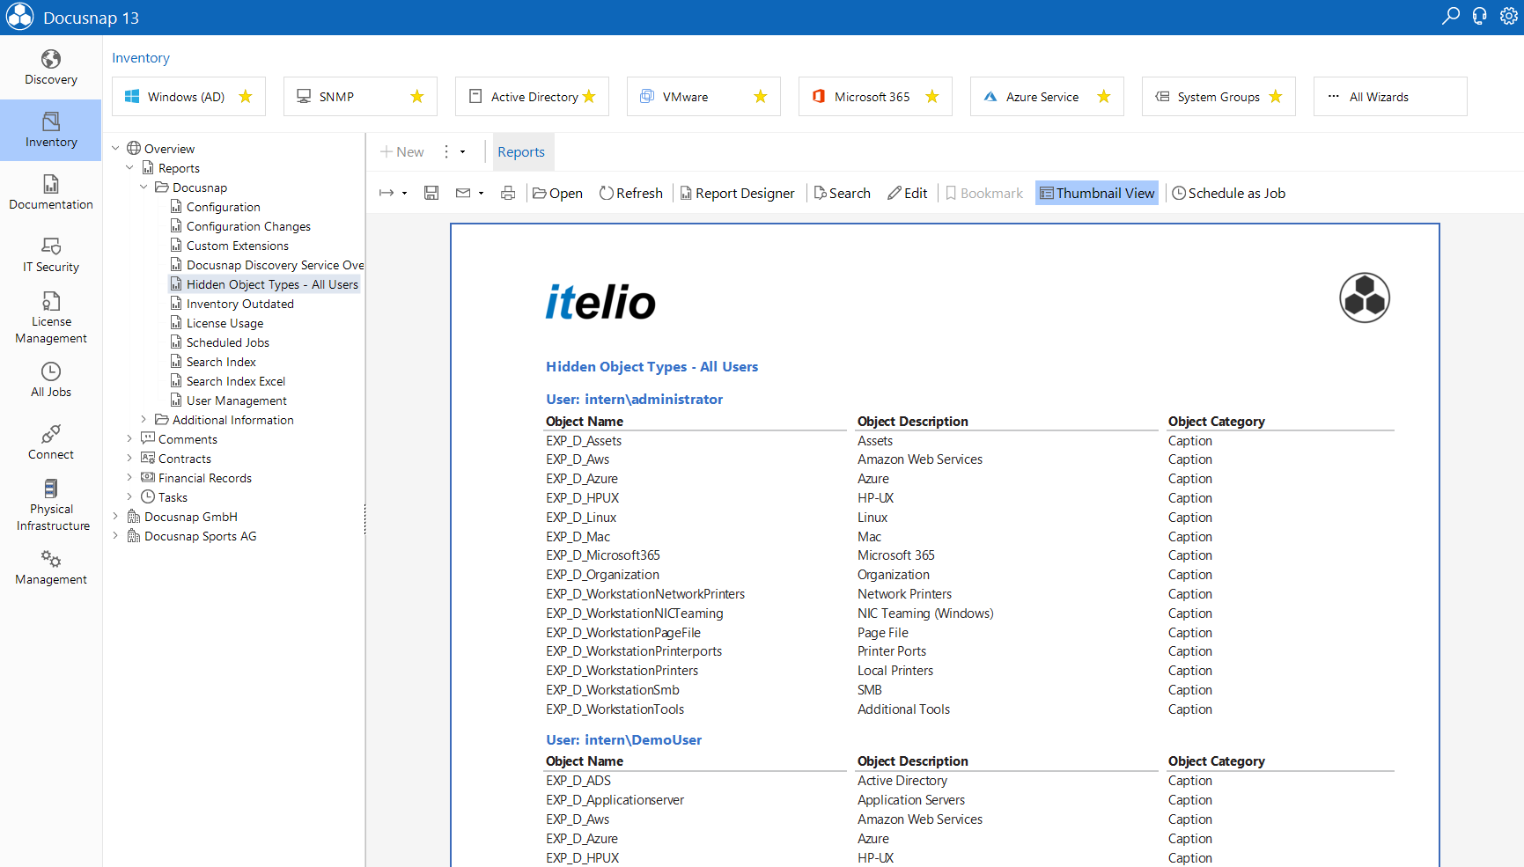Open All Jobs sidebar section
Viewport: 1524px width, 867px height.
pos(51,380)
